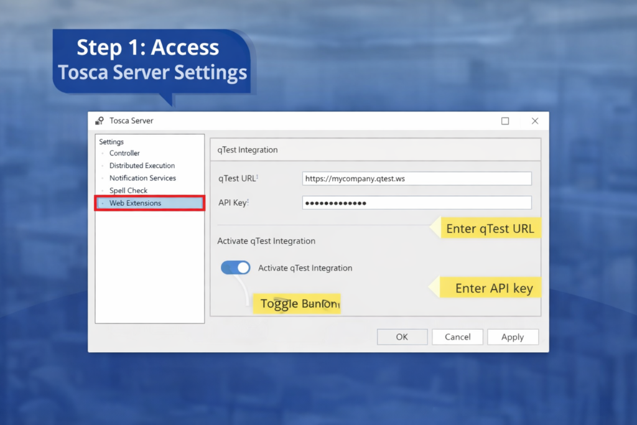Image resolution: width=637 pixels, height=425 pixels.
Task: Click the bullet marker next to Spell Check
Action: tap(102, 190)
